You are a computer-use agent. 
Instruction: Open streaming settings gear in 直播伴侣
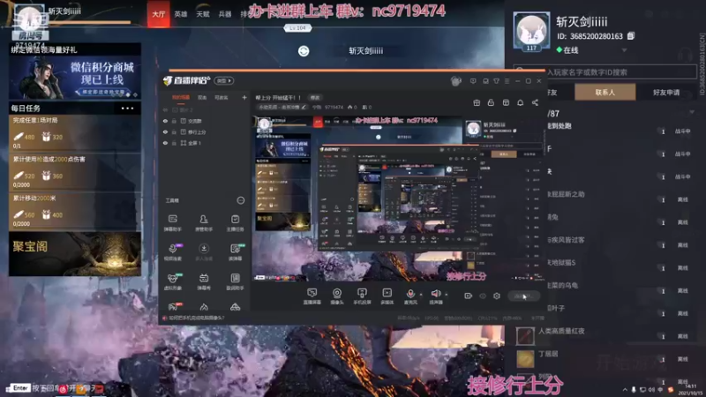coord(497,296)
